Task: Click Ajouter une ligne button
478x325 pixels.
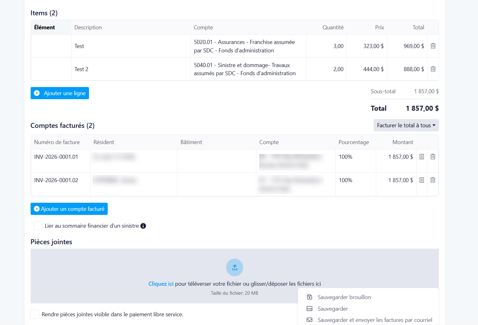Action: tap(60, 93)
